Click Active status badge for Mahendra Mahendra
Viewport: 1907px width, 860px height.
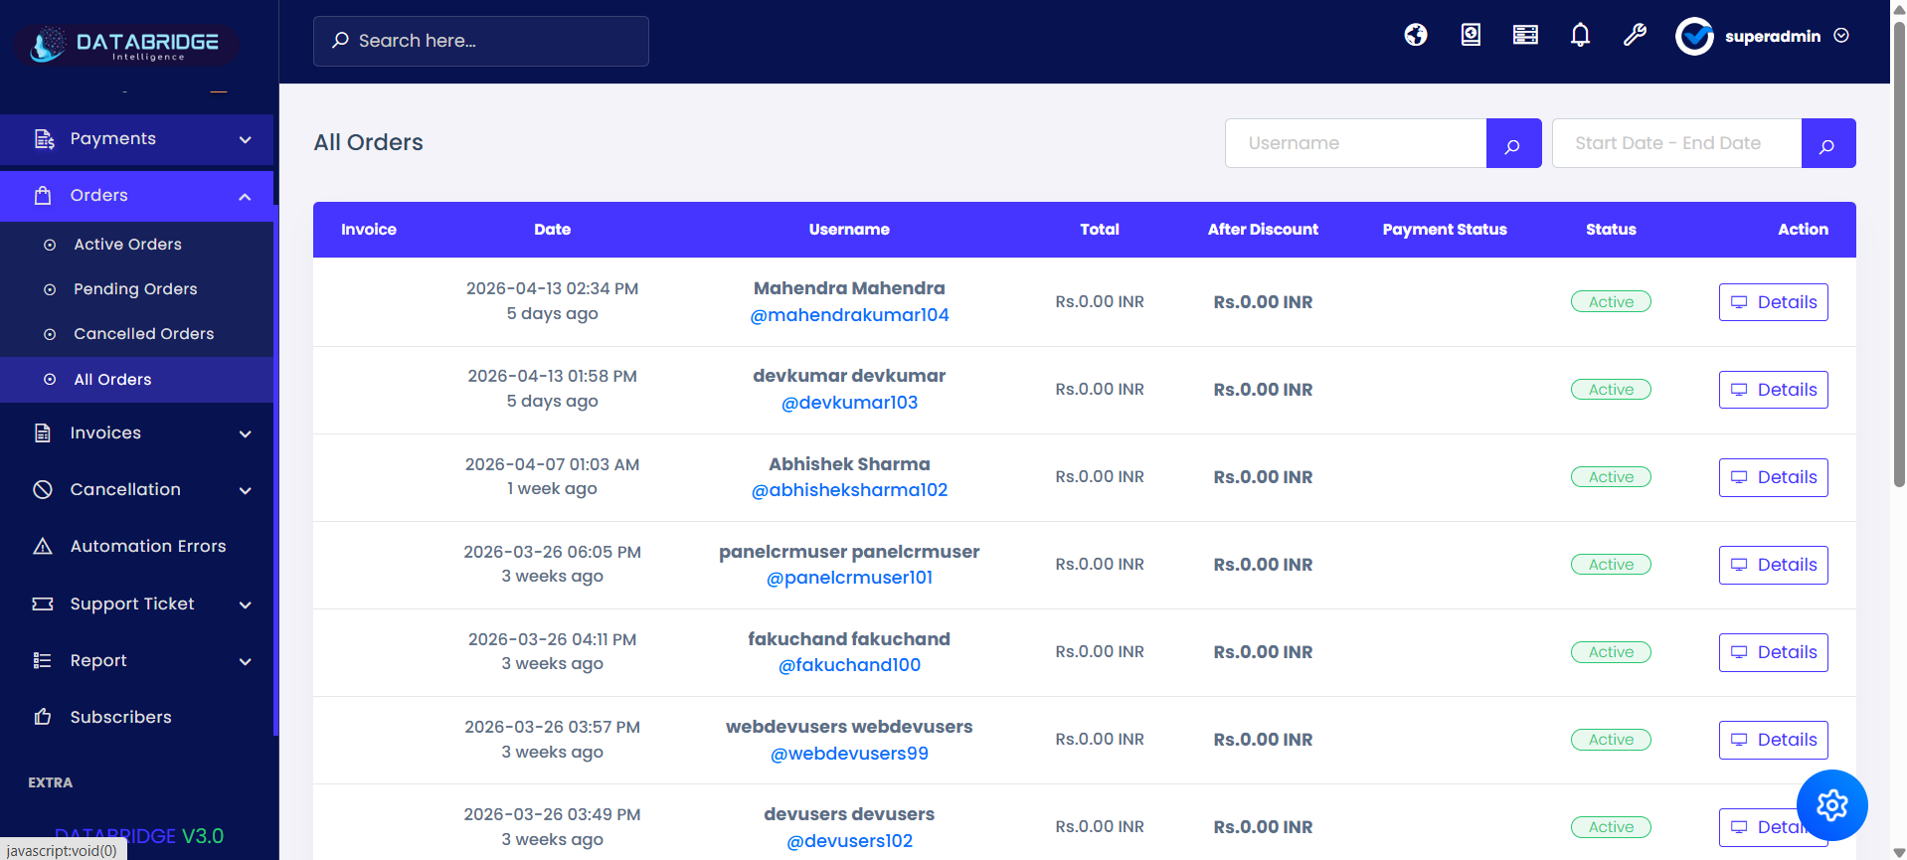click(1611, 302)
